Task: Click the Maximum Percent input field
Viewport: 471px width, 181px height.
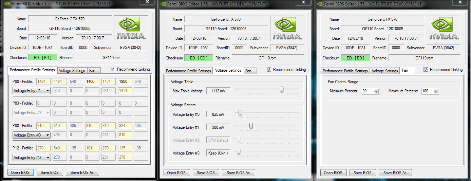Action: click(x=428, y=91)
